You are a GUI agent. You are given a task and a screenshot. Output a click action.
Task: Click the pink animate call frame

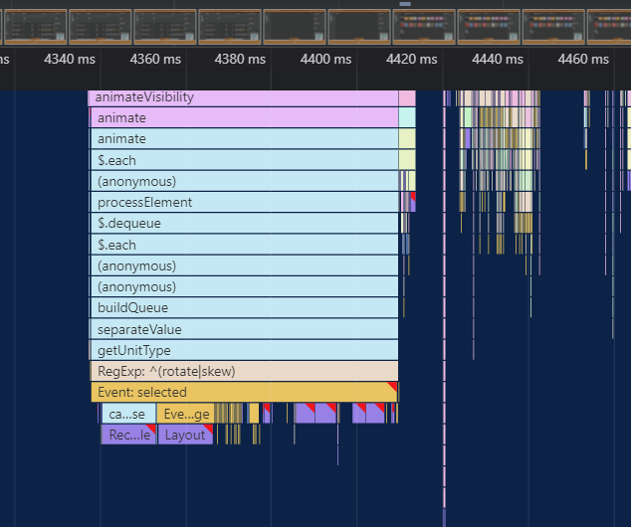pyautogui.click(x=244, y=118)
